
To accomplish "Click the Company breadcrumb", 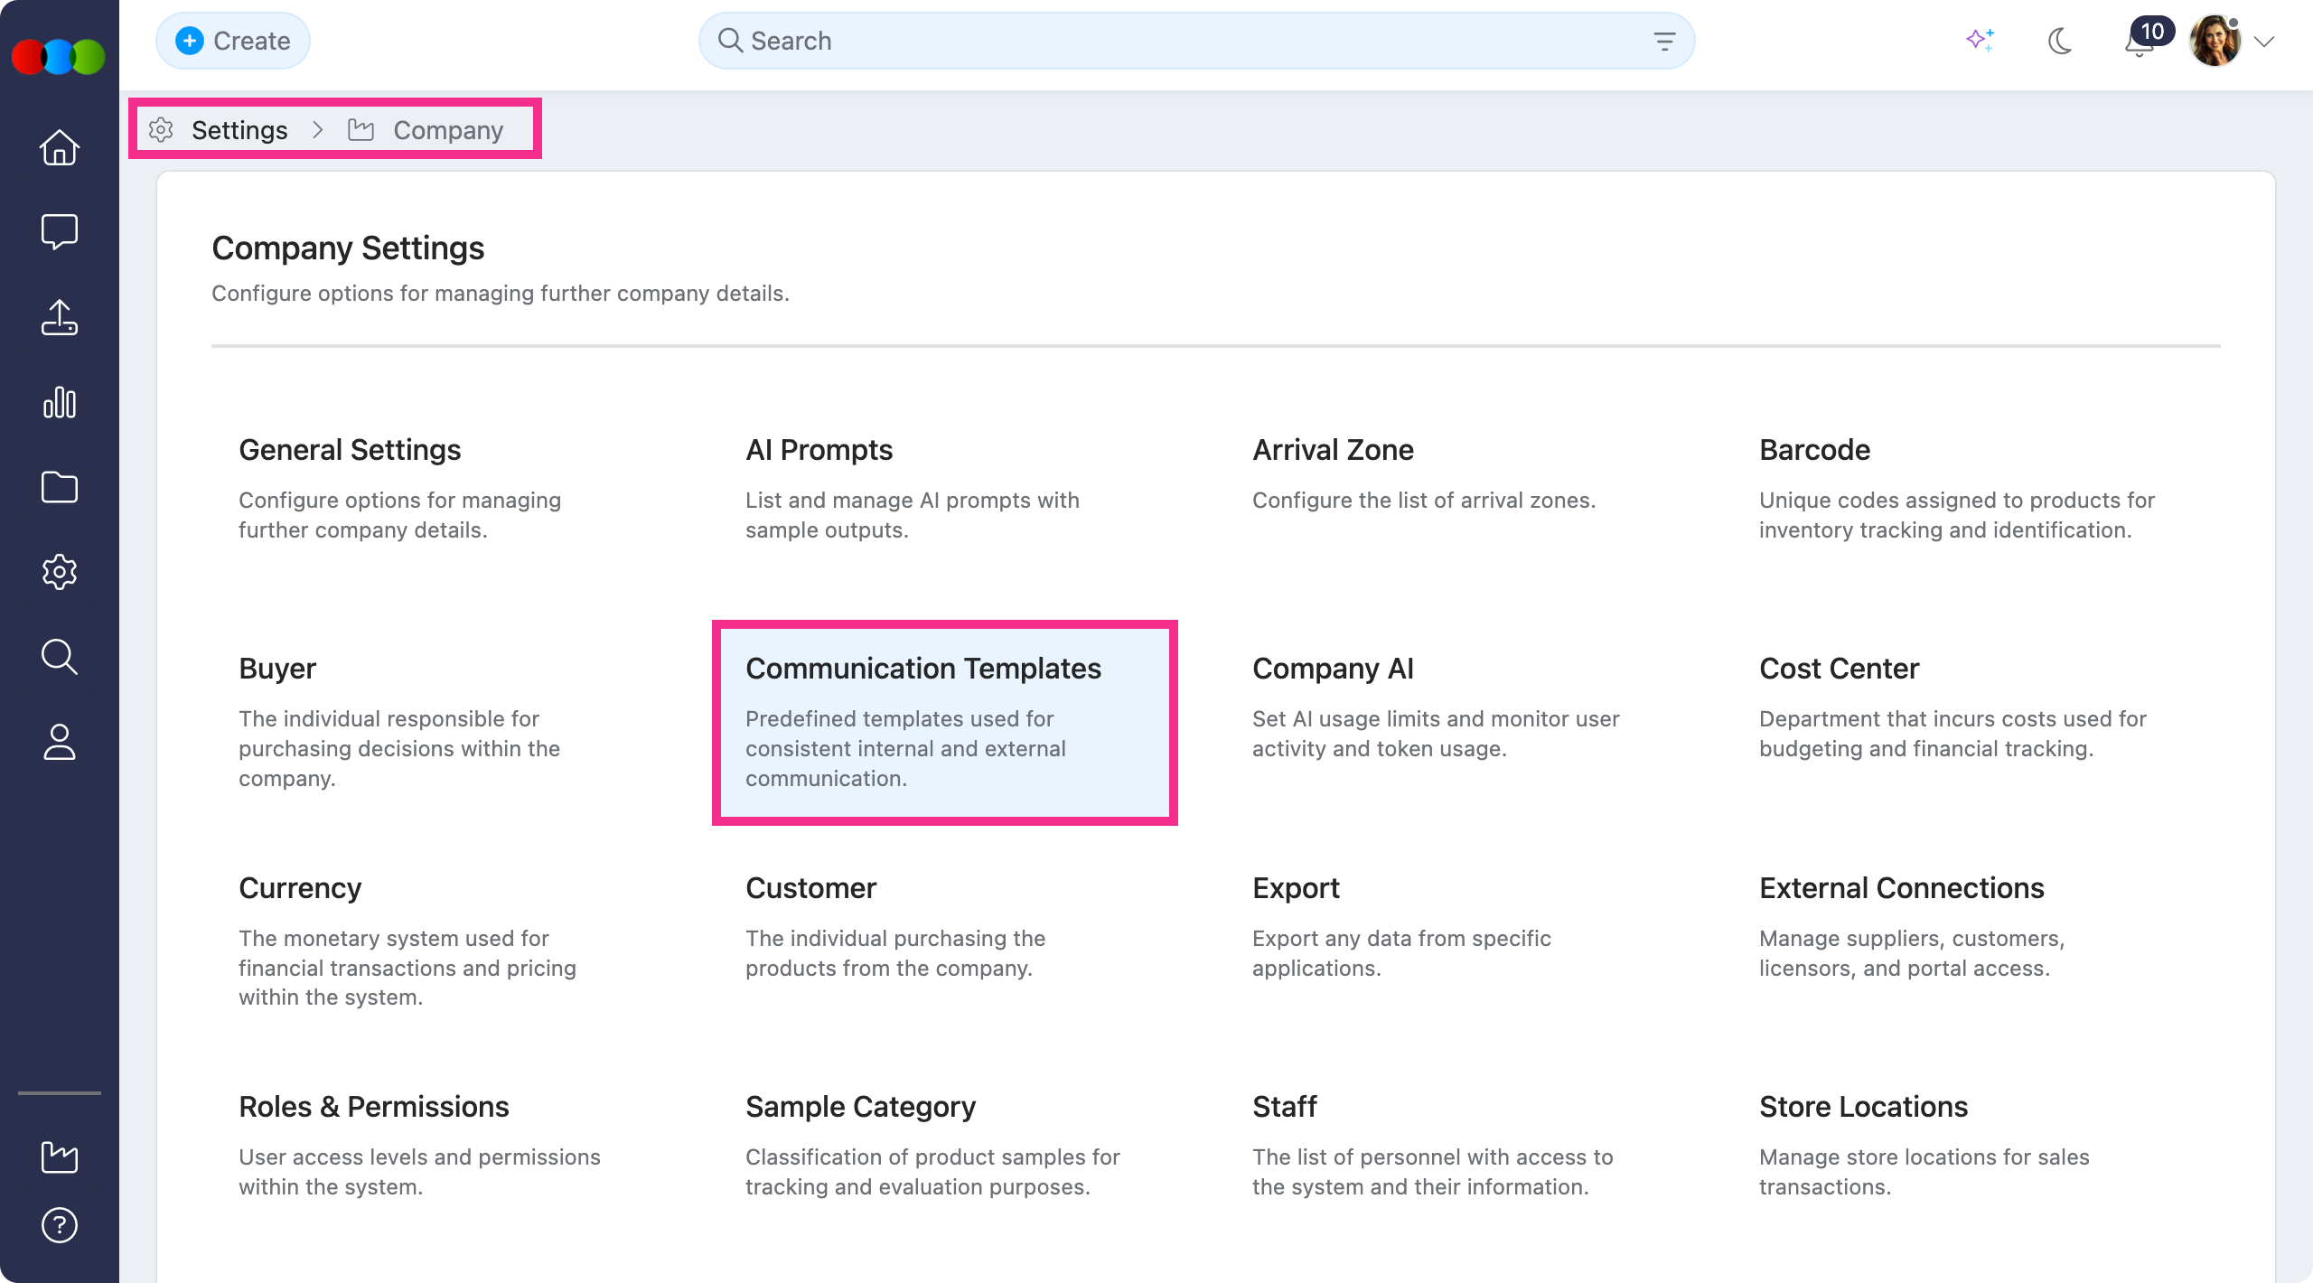I will tap(448, 130).
